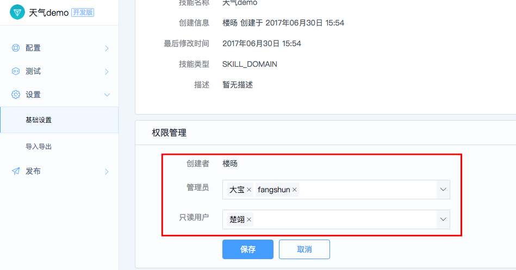Click the 开发版 badge next to title
The image size is (516, 270).
pos(83,12)
